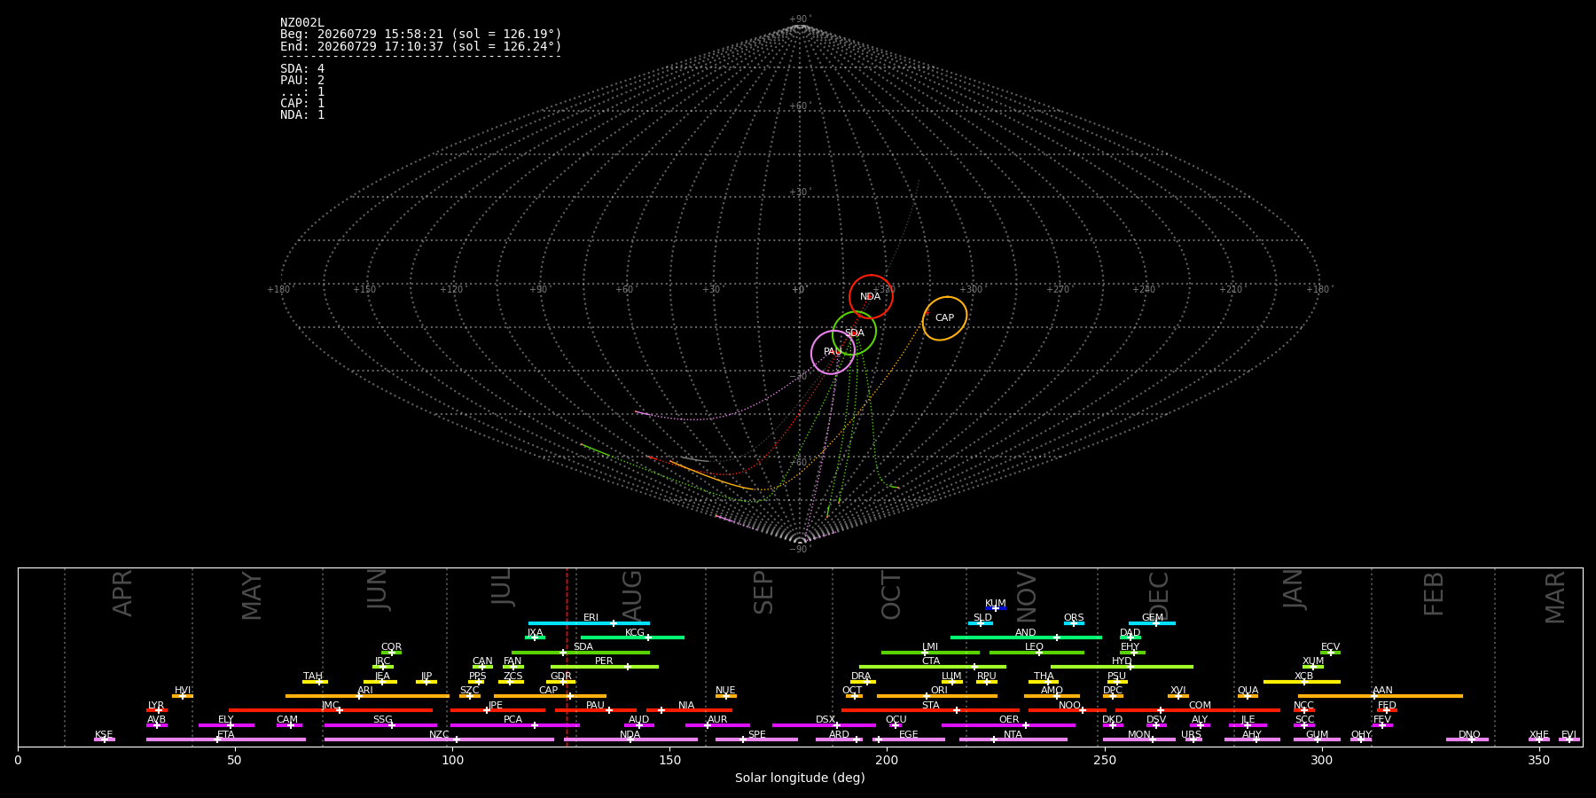Viewport: 1596px width, 798px height.
Task: Click the MAY month label in the timeline
Action: [253, 596]
